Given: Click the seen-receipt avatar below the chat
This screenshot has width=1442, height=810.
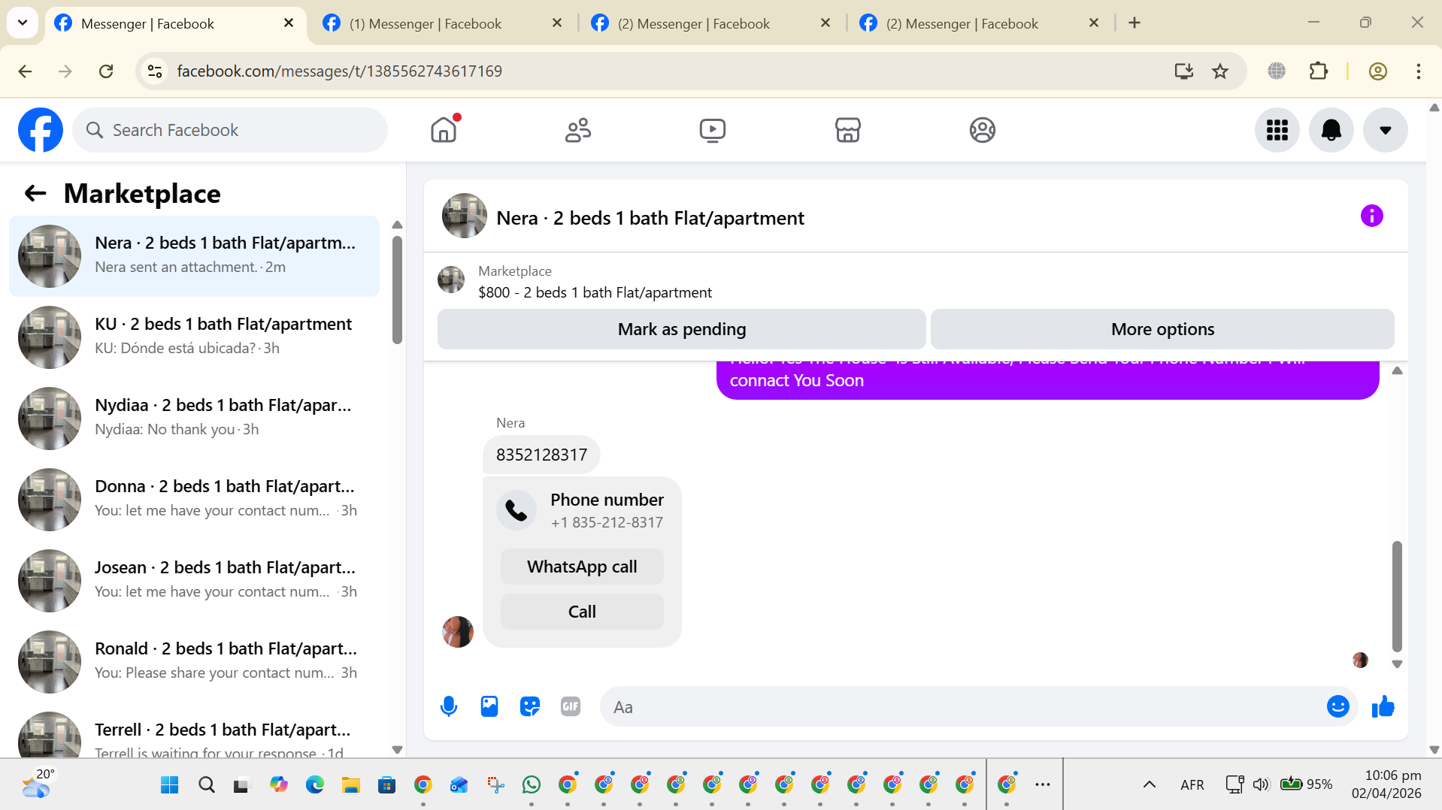Looking at the screenshot, I should point(1360,660).
